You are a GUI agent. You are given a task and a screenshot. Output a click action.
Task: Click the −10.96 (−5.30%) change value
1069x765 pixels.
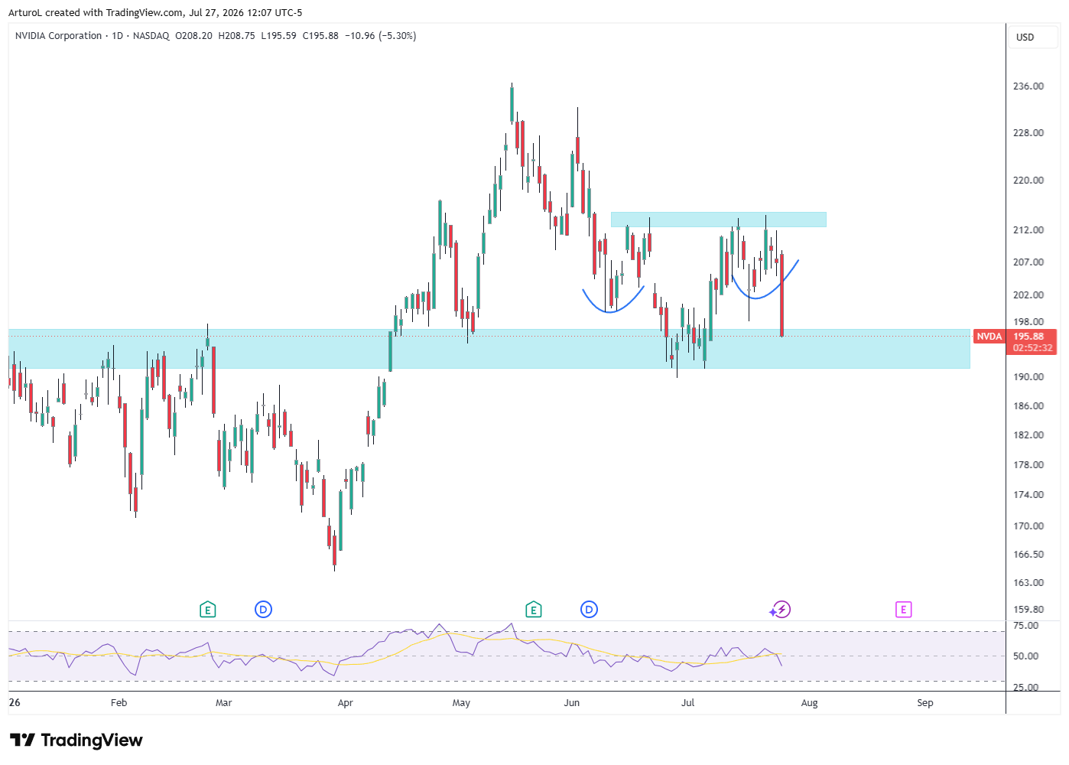click(x=381, y=36)
